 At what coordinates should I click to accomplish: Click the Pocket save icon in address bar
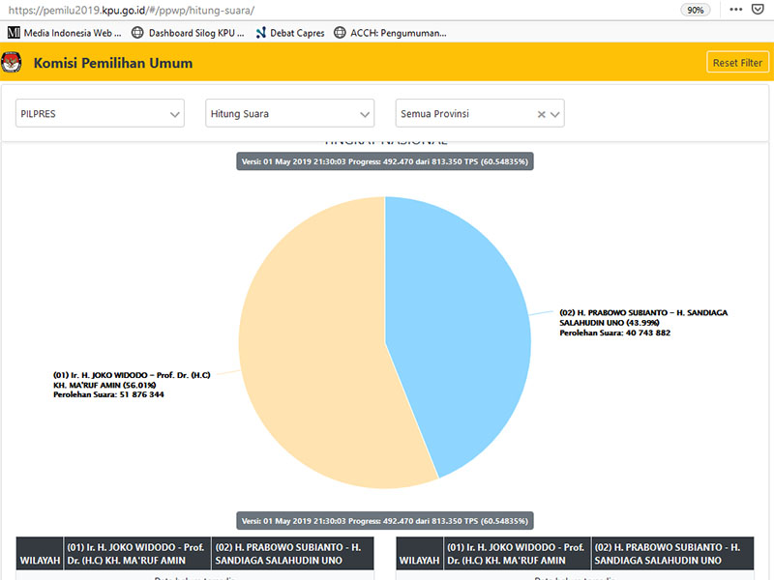(x=758, y=9)
